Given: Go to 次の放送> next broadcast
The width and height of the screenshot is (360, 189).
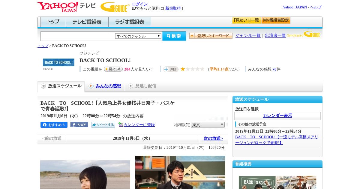Looking at the screenshot, I should [213, 138].
